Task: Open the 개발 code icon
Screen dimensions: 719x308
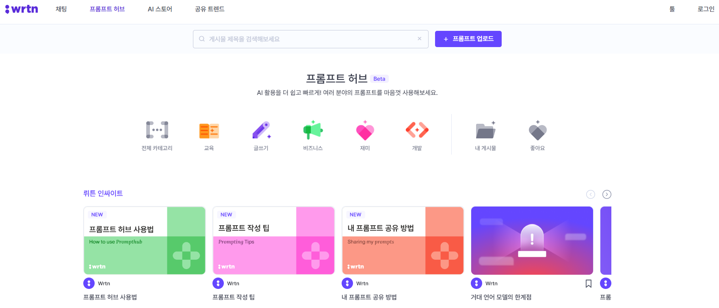Action: pyautogui.click(x=417, y=130)
